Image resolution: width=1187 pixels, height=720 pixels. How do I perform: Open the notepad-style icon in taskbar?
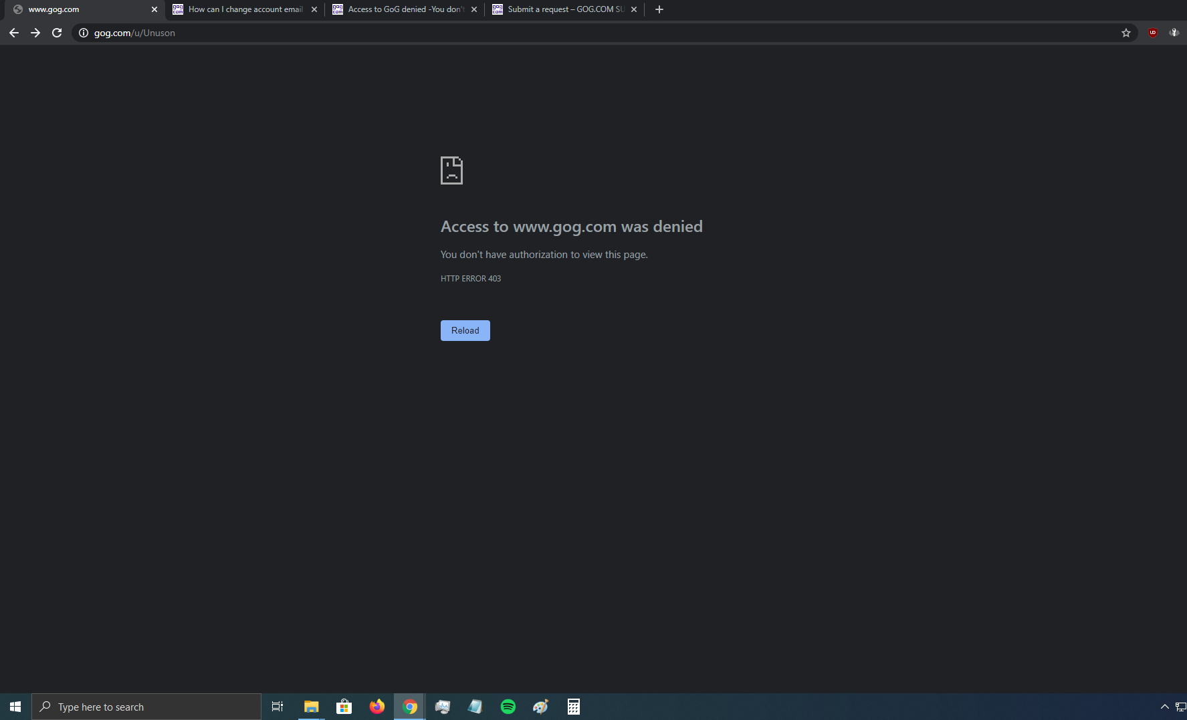tap(475, 707)
